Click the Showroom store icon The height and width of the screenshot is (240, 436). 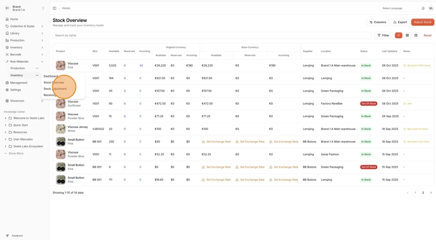7,101
